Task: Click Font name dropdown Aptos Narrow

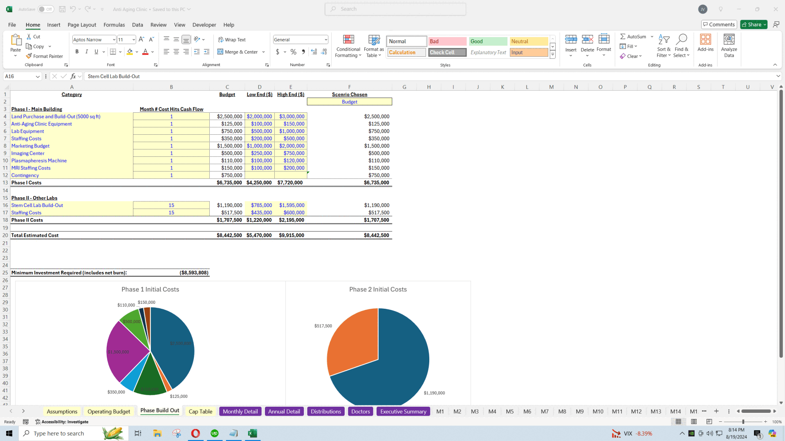Action: [94, 39]
